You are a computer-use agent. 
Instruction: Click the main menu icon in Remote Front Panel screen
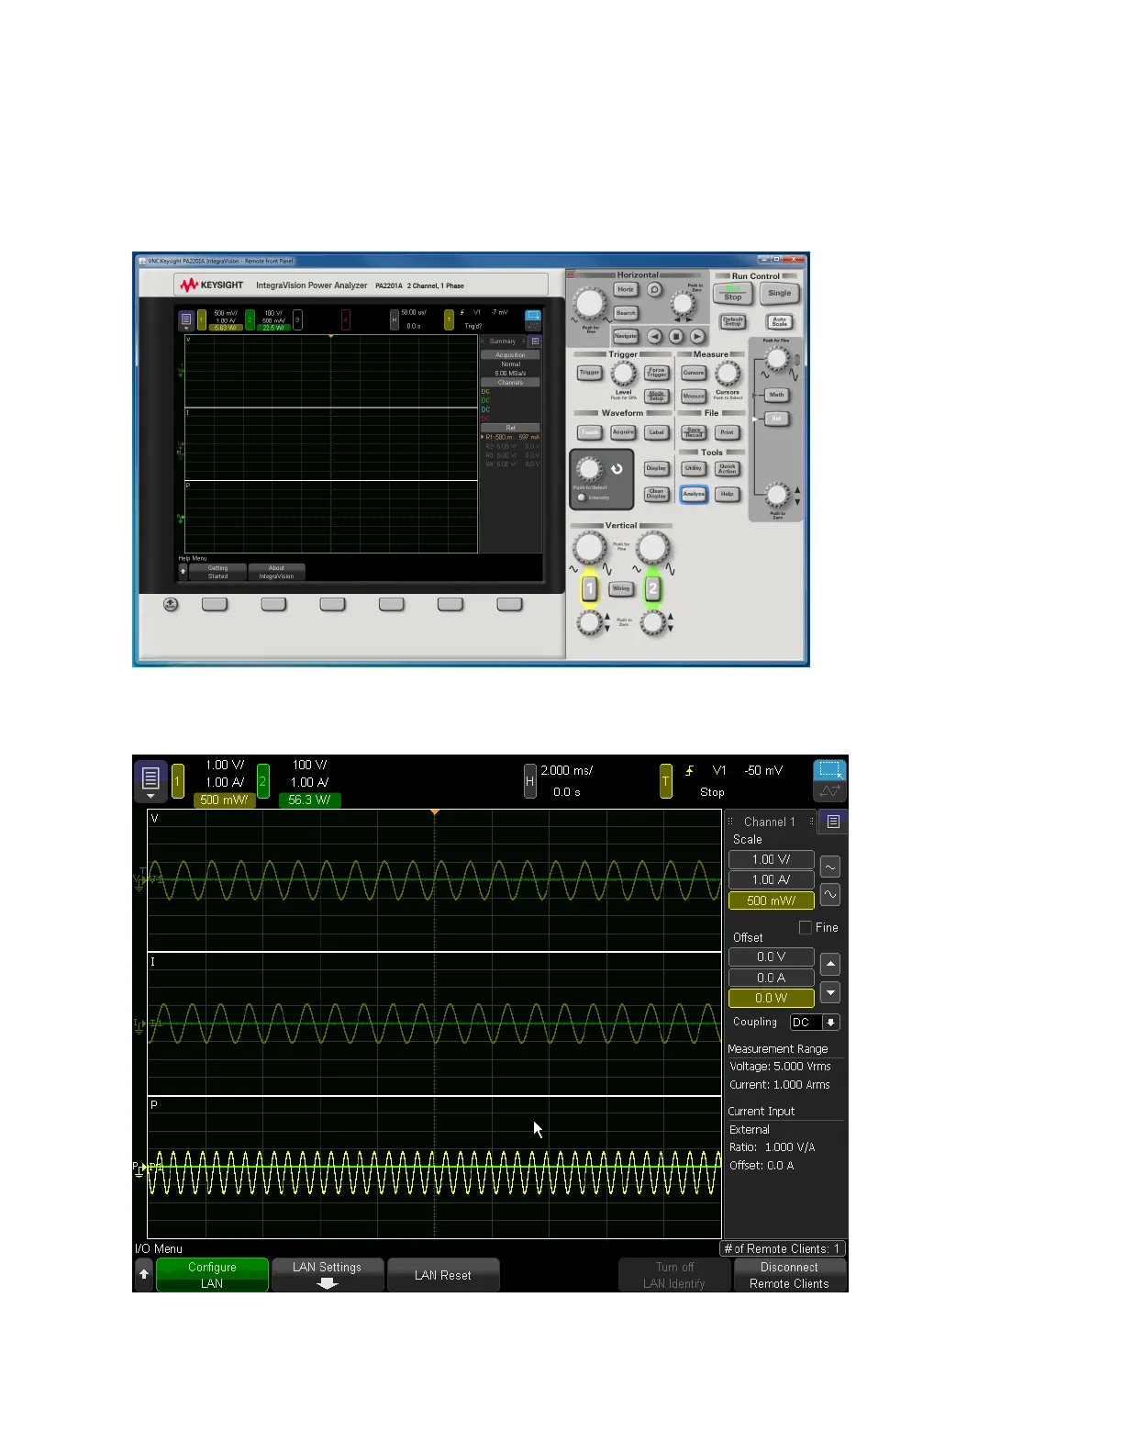(x=186, y=320)
